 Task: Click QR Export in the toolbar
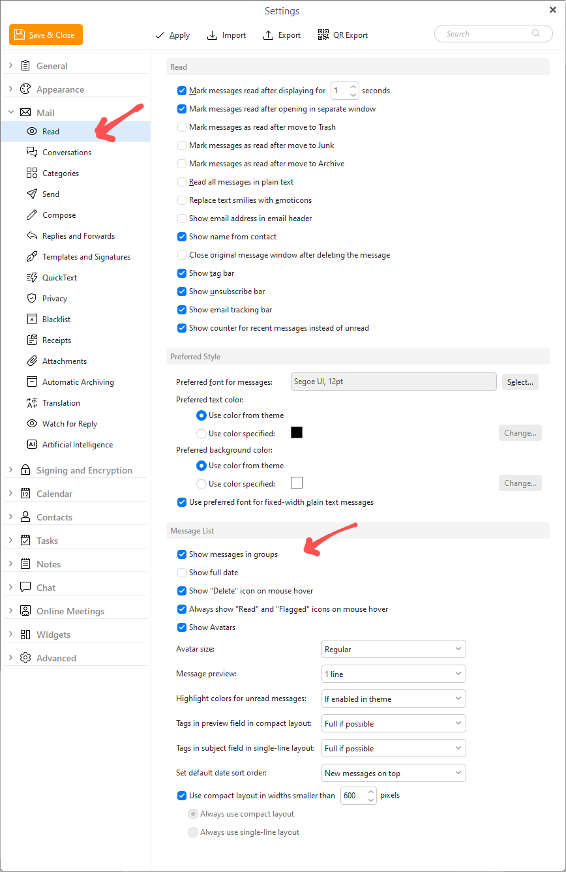tap(343, 35)
